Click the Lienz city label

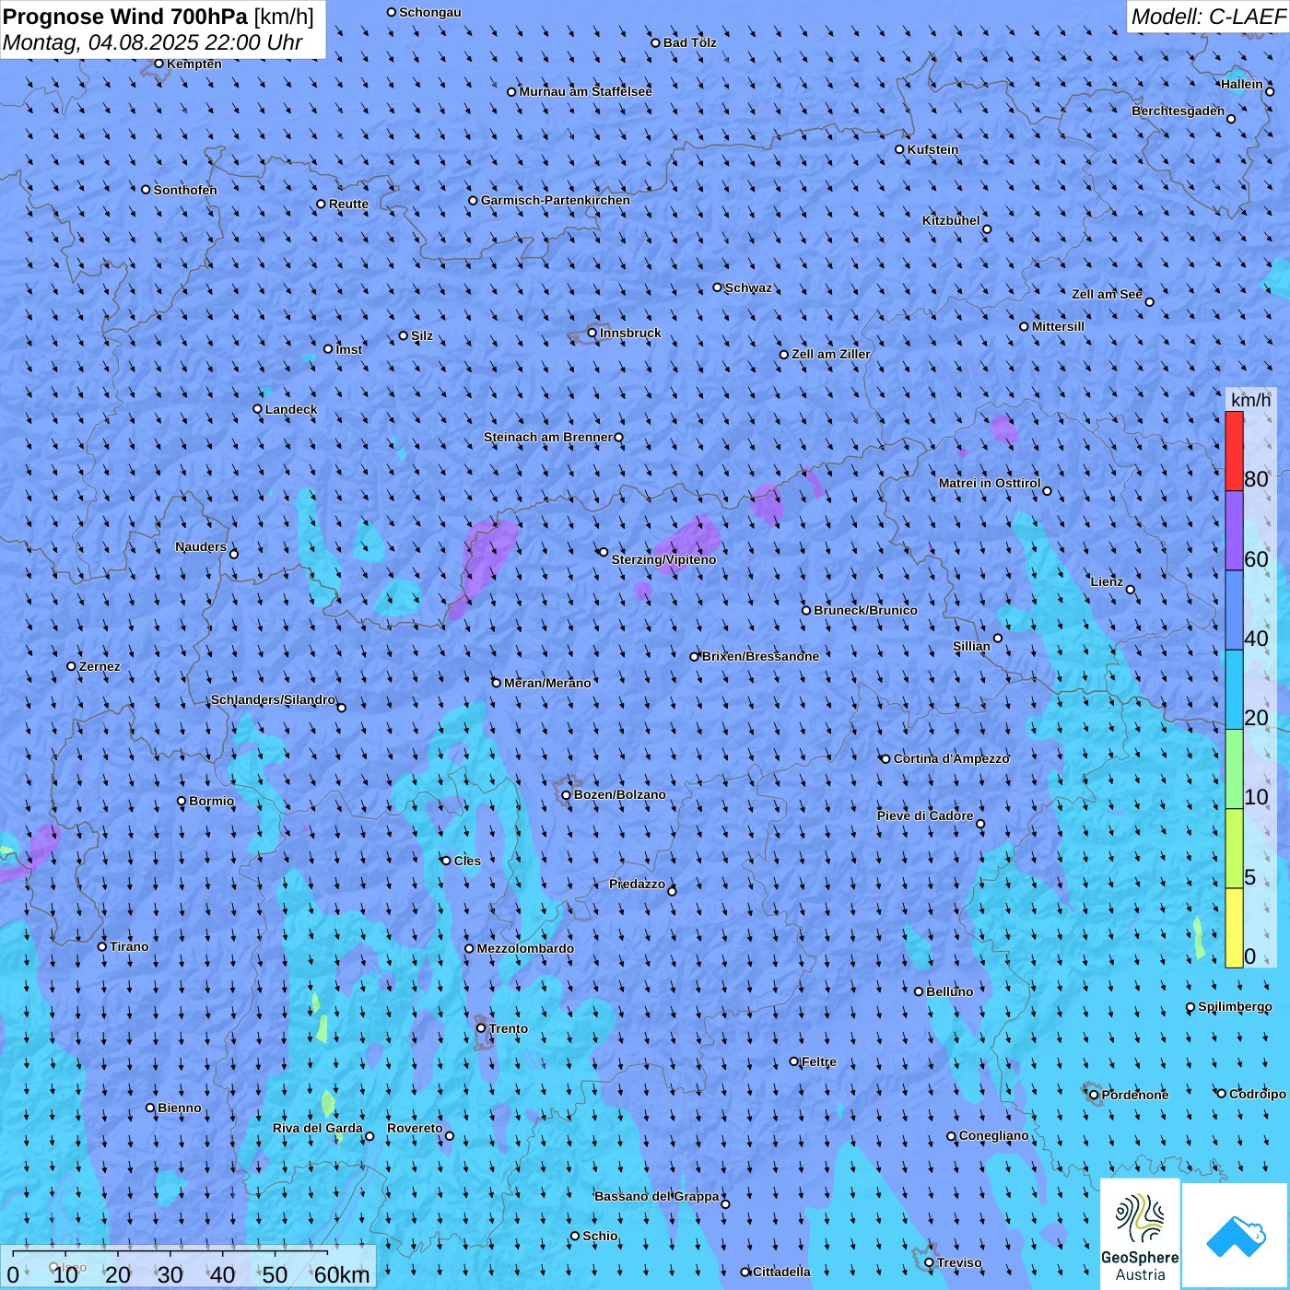click(1107, 581)
